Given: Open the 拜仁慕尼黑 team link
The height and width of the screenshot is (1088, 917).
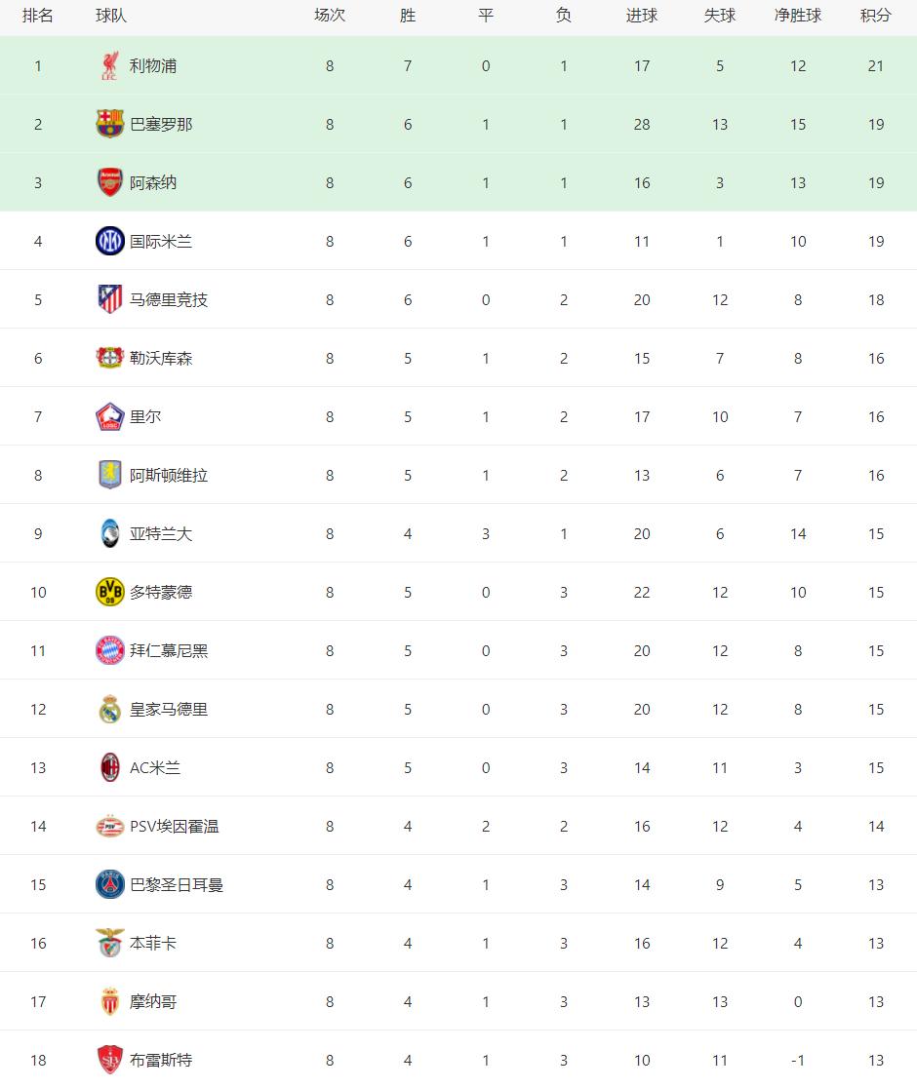Looking at the screenshot, I should click(x=169, y=651).
